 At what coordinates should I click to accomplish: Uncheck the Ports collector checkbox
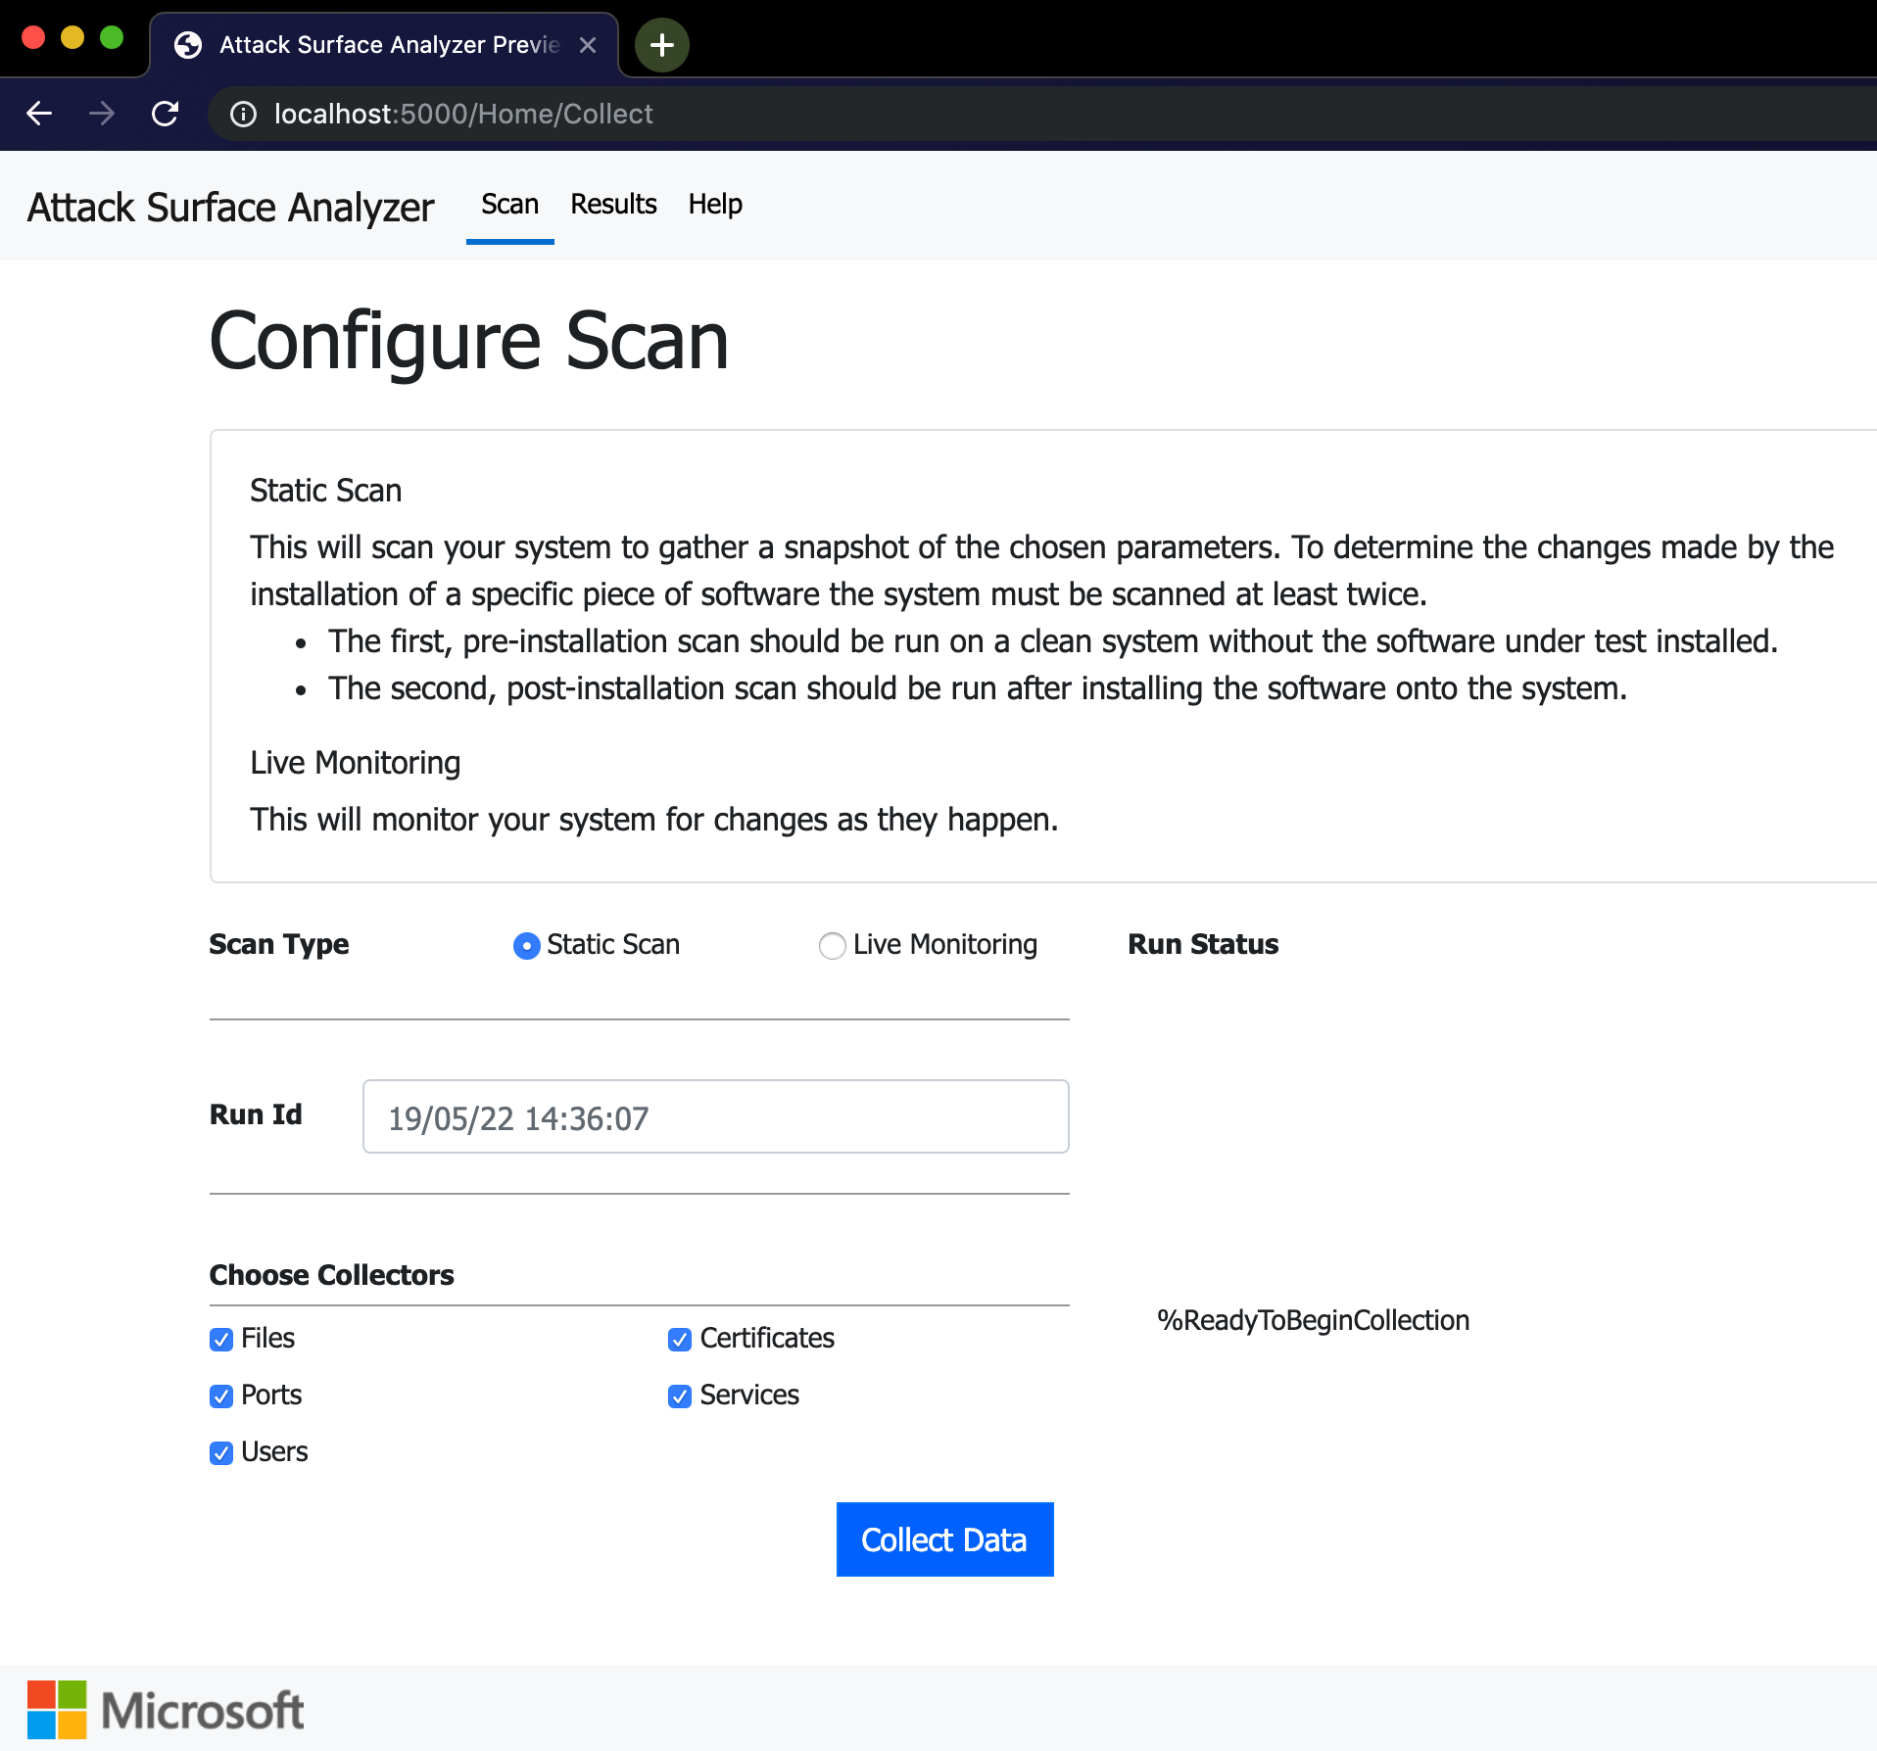pos(221,1396)
